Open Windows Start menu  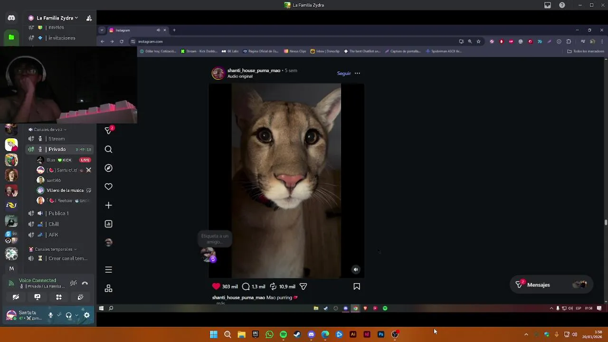214,334
